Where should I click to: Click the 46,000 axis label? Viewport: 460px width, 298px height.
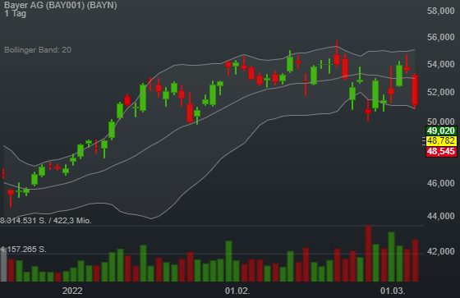point(441,183)
